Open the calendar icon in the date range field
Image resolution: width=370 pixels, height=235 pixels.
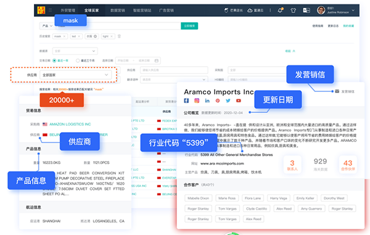[x=157, y=60]
